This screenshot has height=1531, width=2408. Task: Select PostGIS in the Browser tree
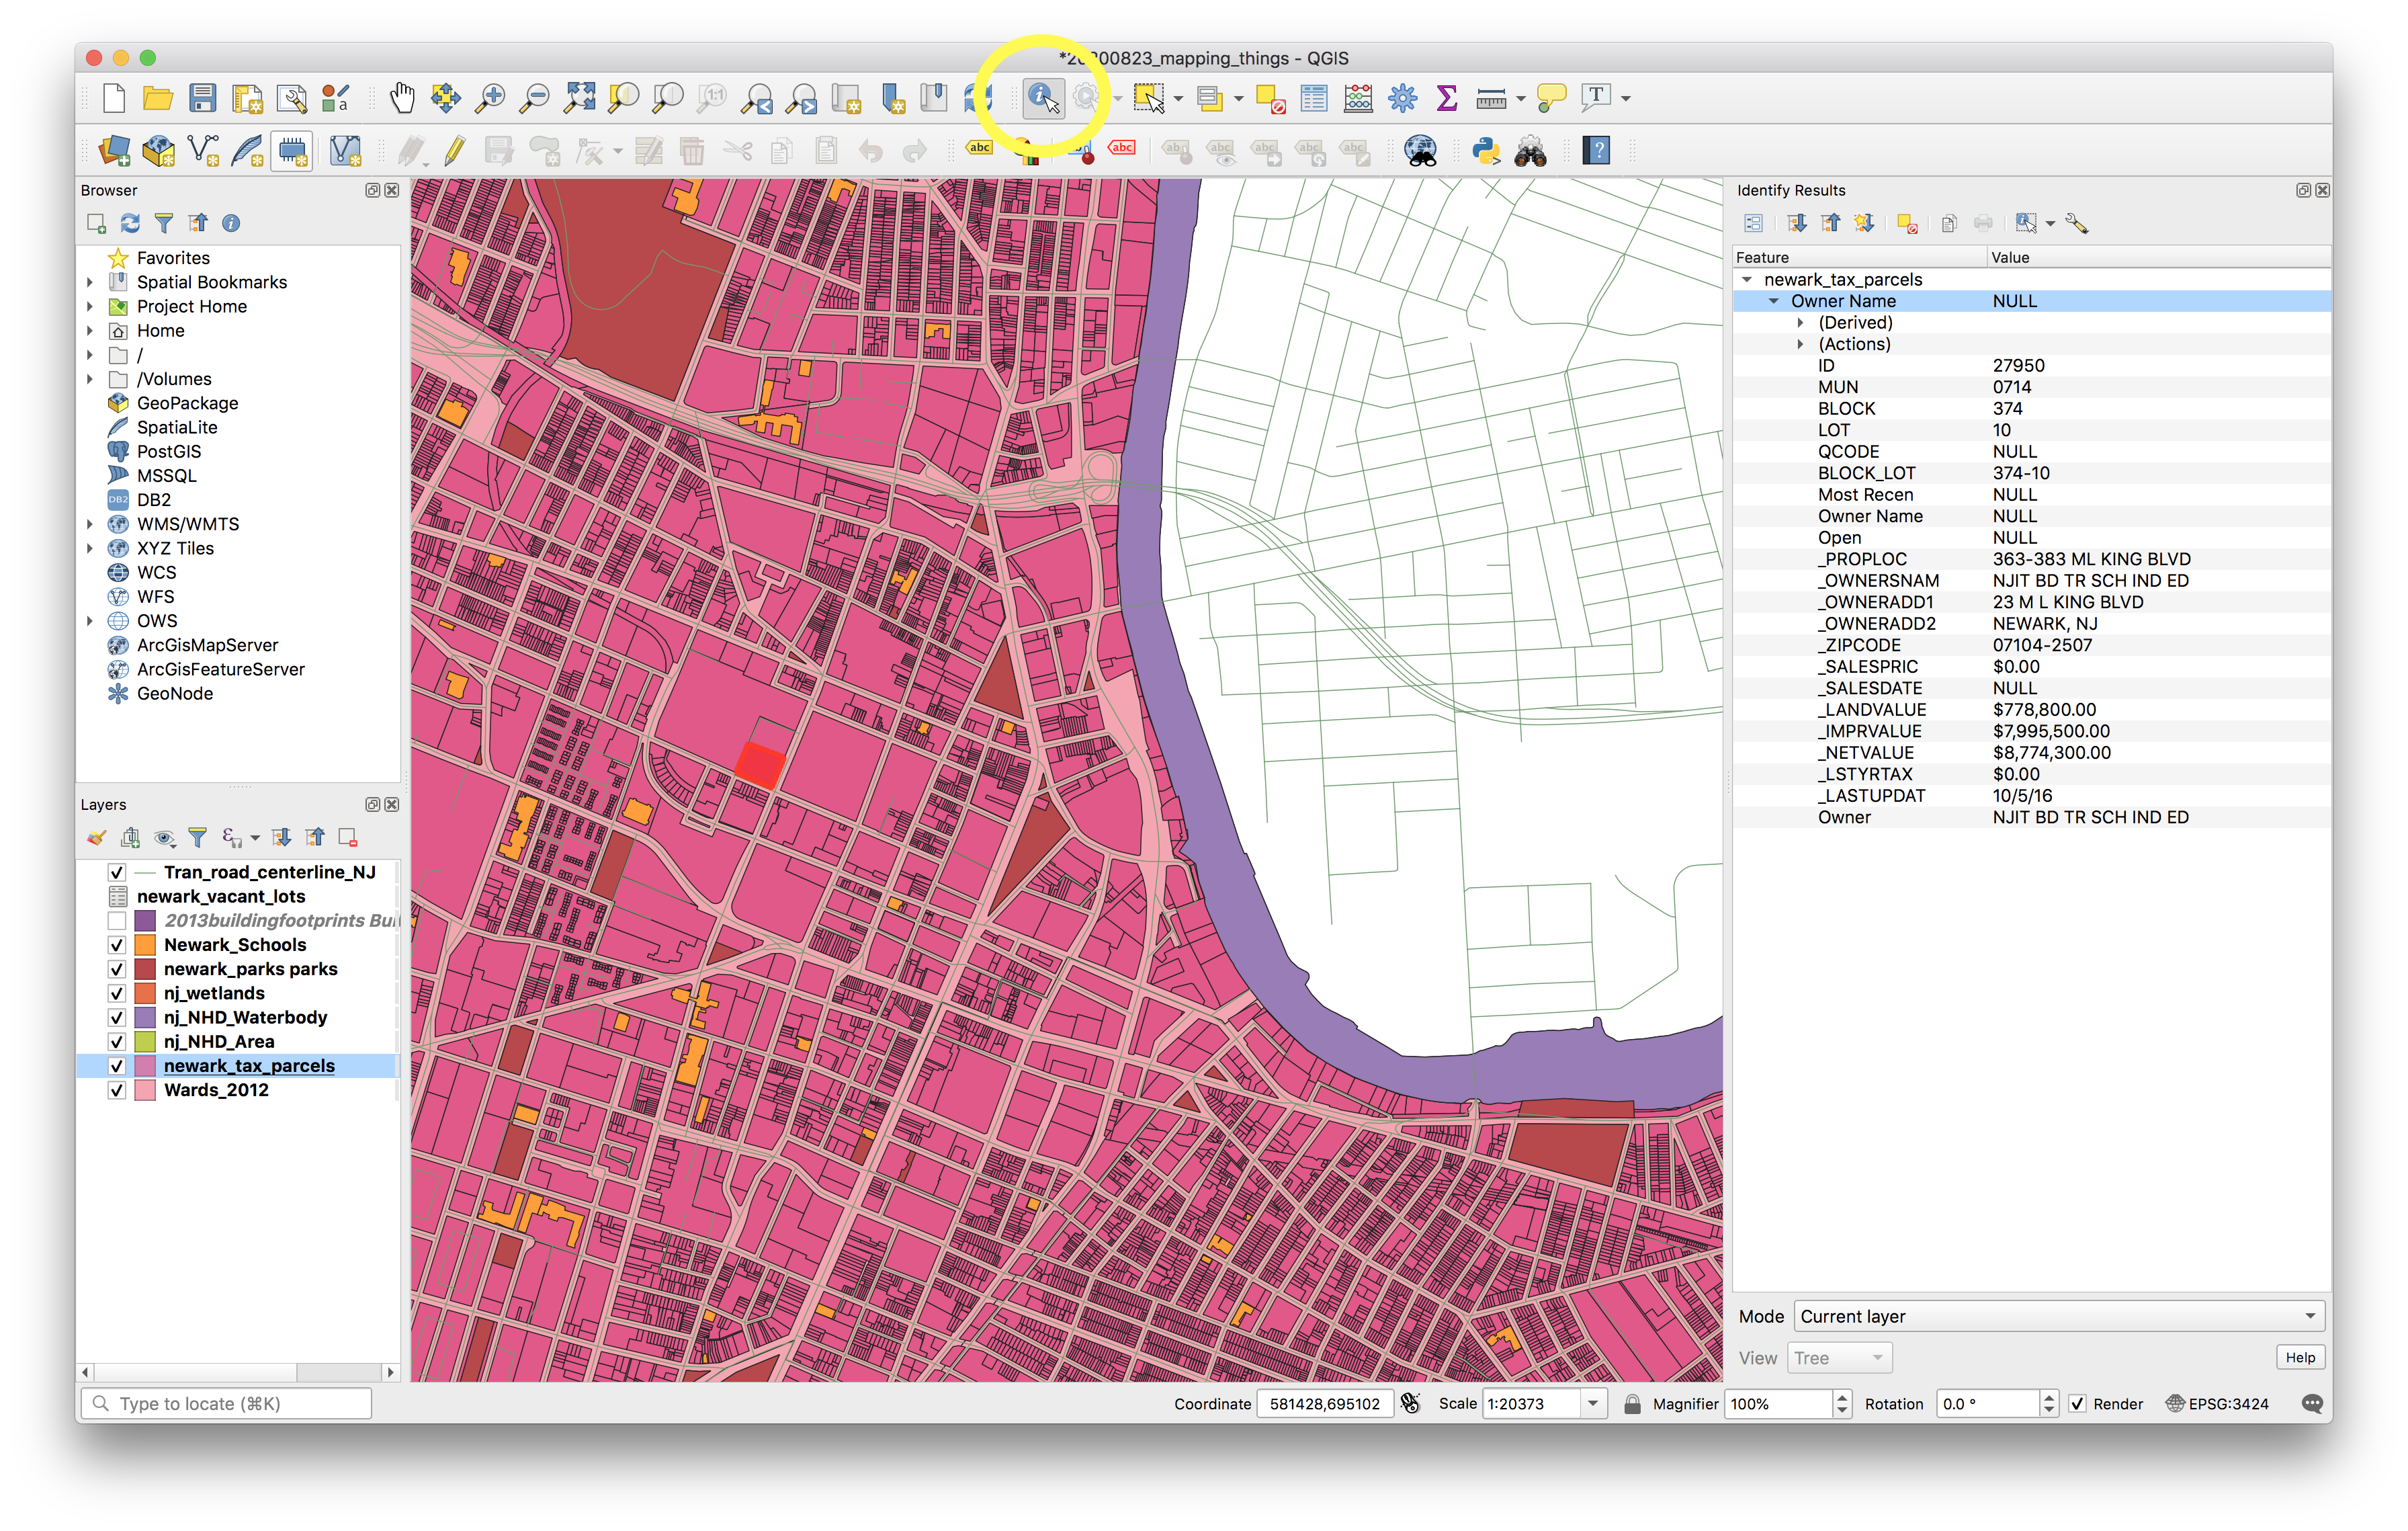pyautogui.click(x=169, y=452)
